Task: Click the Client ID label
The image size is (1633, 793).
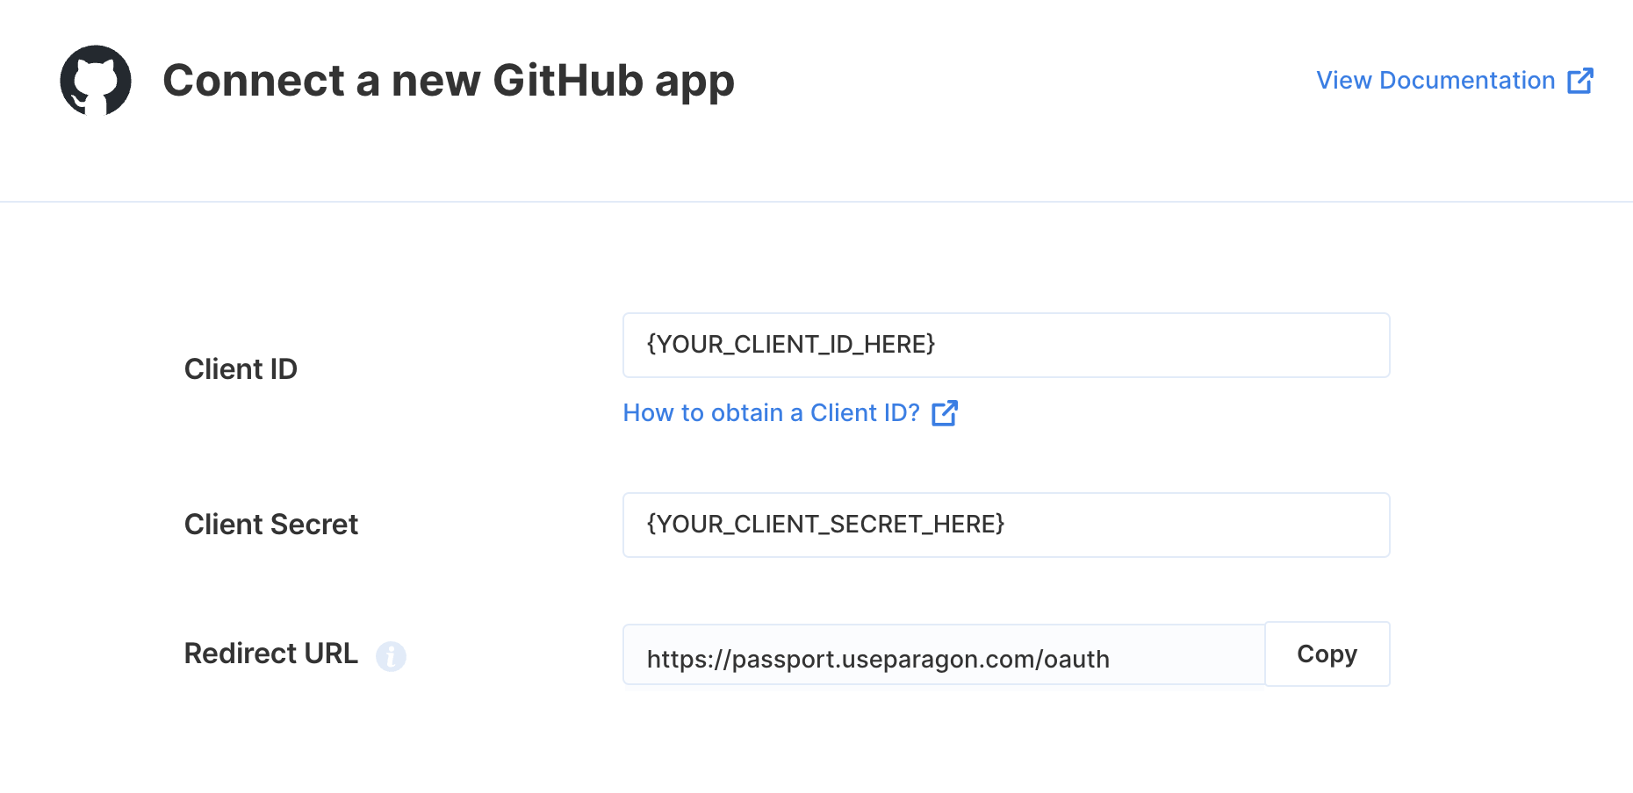Action: click(241, 369)
